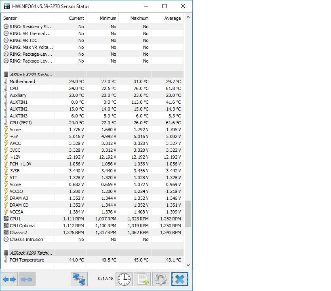The height and width of the screenshot is (291, 331).
Task: Click the RING: VR TDC status icon
Action: 6,40
